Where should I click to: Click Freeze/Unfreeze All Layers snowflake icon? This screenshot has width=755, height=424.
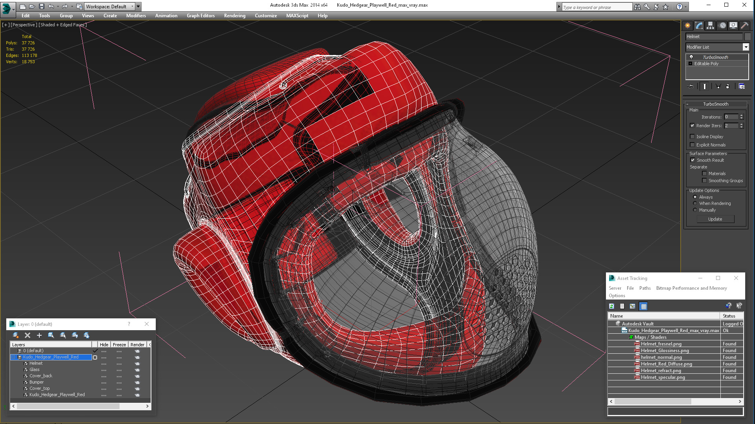click(x=87, y=335)
